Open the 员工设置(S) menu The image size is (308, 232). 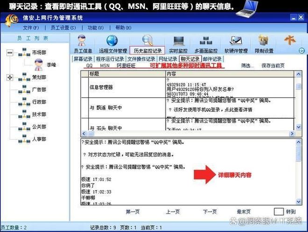[63, 28]
